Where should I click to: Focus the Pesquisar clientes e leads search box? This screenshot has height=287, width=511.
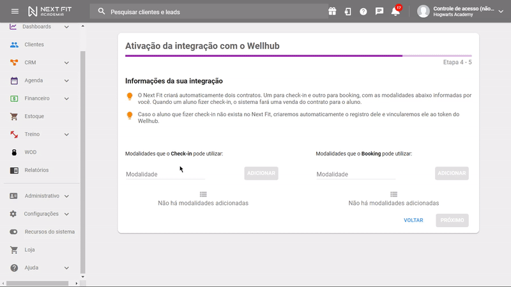click(x=209, y=11)
